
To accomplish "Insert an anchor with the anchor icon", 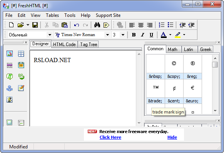I will pyautogui.click(x=10, y=88).
